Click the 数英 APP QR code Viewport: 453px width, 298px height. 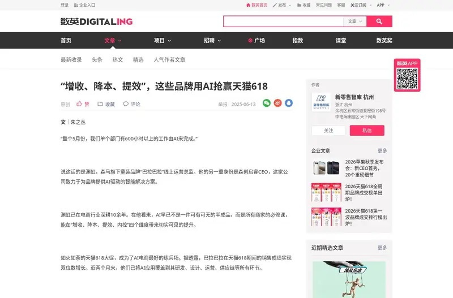click(407, 79)
